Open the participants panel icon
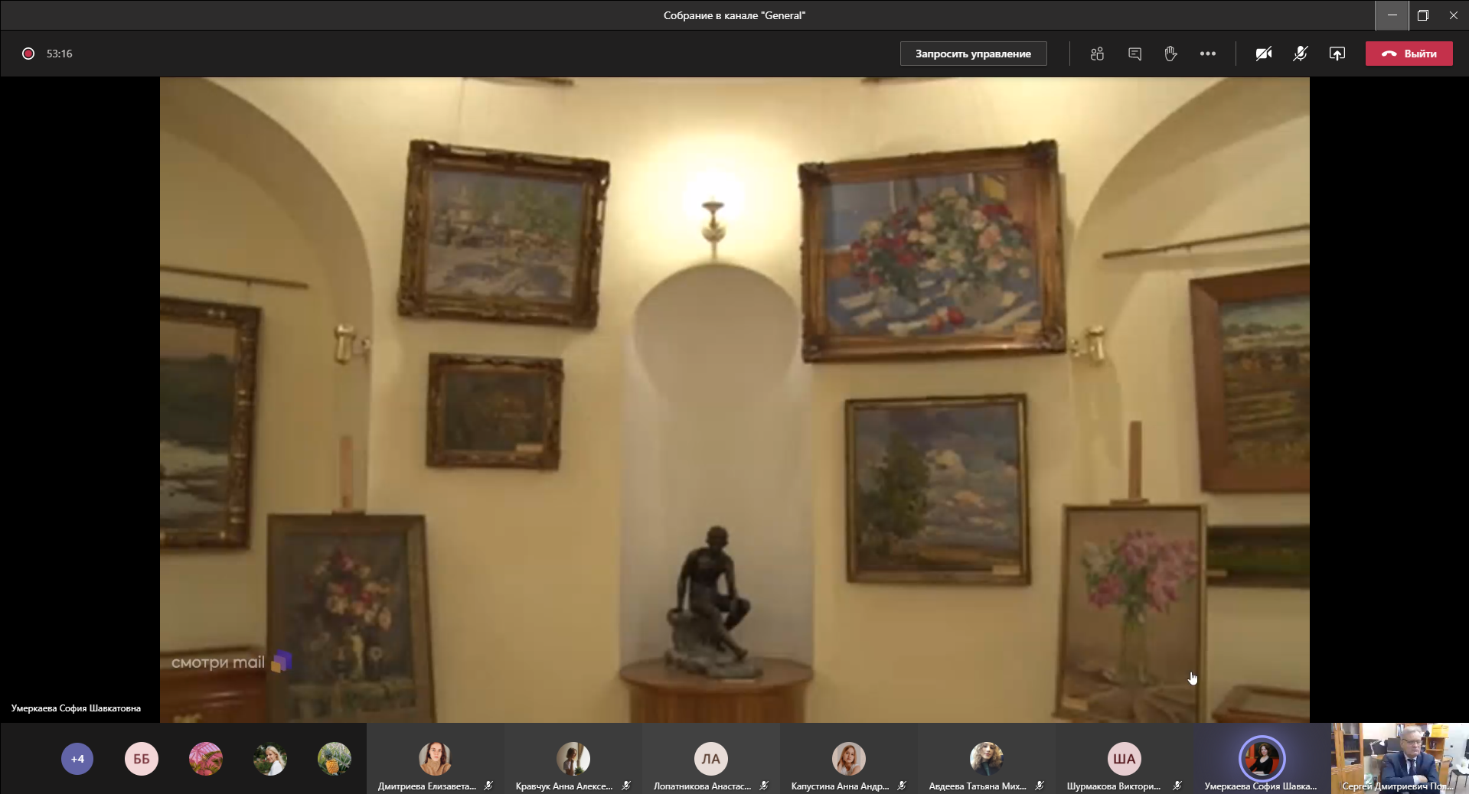The height and width of the screenshot is (794, 1469). pyautogui.click(x=1097, y=54)
